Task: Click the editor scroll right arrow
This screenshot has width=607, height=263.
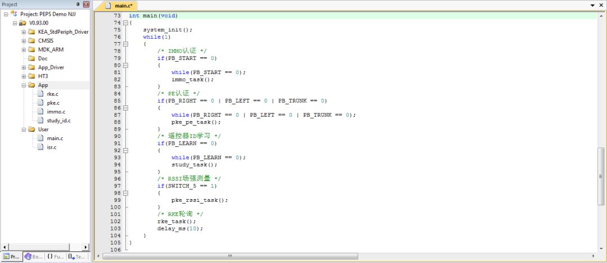Action: pyautogui.click(x=594, y=256)
